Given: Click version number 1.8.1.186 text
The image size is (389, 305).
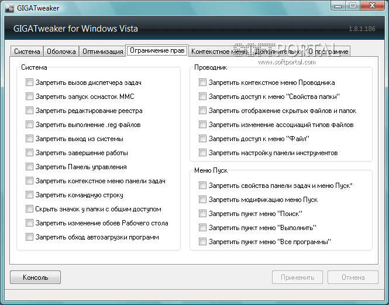Looking at the screenshot, I should click(x=362, y=29).
